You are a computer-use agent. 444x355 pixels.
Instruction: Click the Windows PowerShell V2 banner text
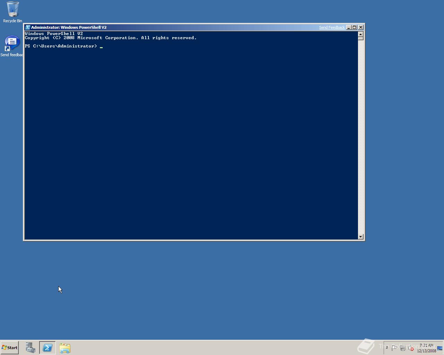[x=54, y=34]
